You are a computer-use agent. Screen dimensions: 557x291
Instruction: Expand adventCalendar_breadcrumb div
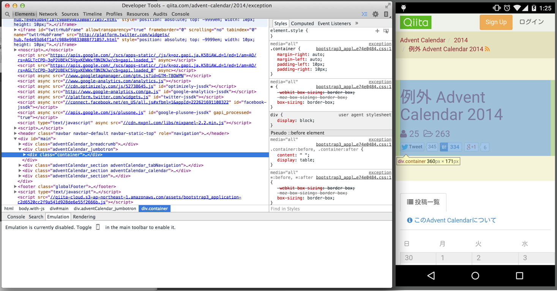(20, 144)
